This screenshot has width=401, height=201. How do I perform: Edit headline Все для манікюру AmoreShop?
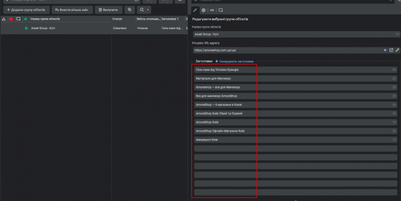click(296, 96)
